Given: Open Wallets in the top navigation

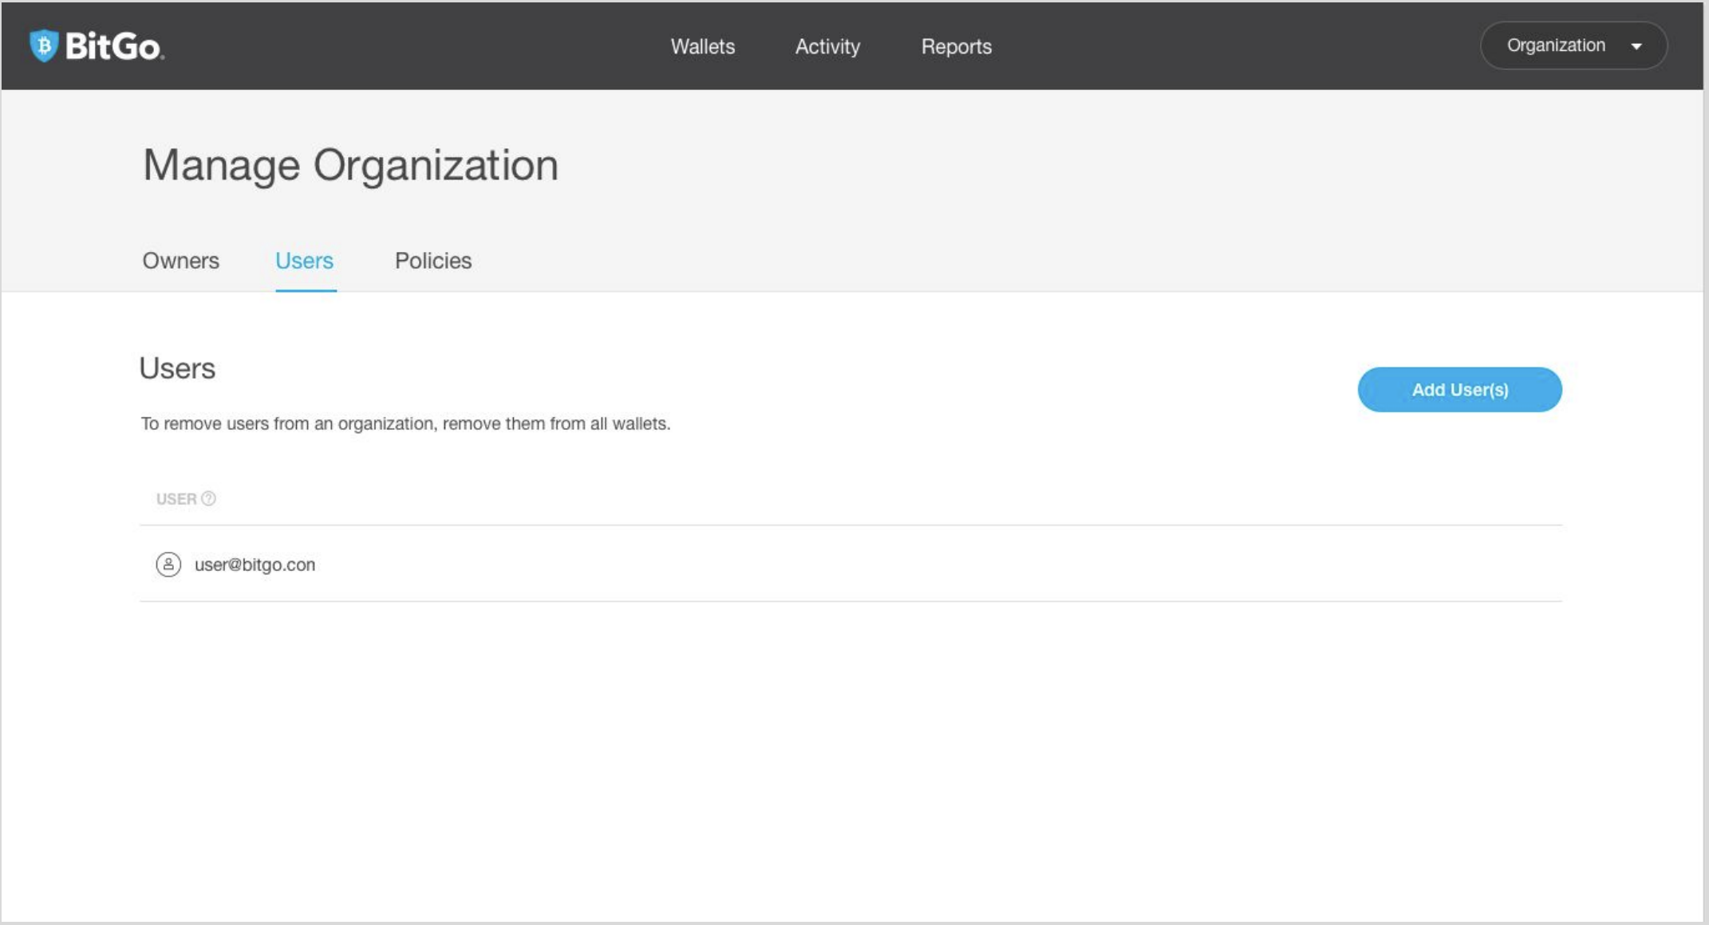Looking at the screenshot, I should click(702, 46).
